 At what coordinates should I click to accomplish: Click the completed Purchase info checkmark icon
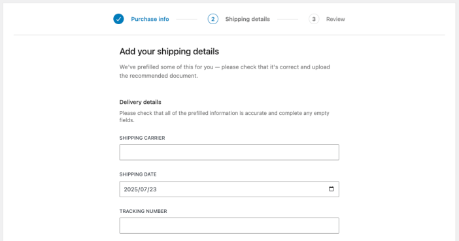(118, 19)
